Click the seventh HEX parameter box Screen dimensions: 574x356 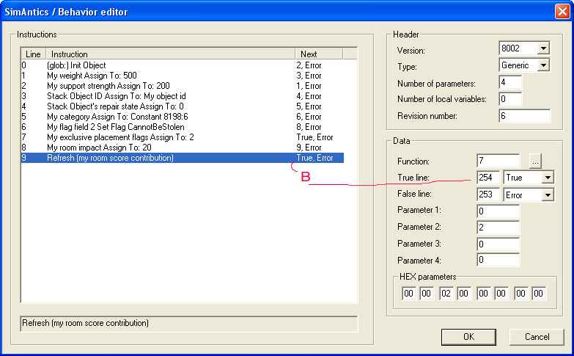click(521, 294)
